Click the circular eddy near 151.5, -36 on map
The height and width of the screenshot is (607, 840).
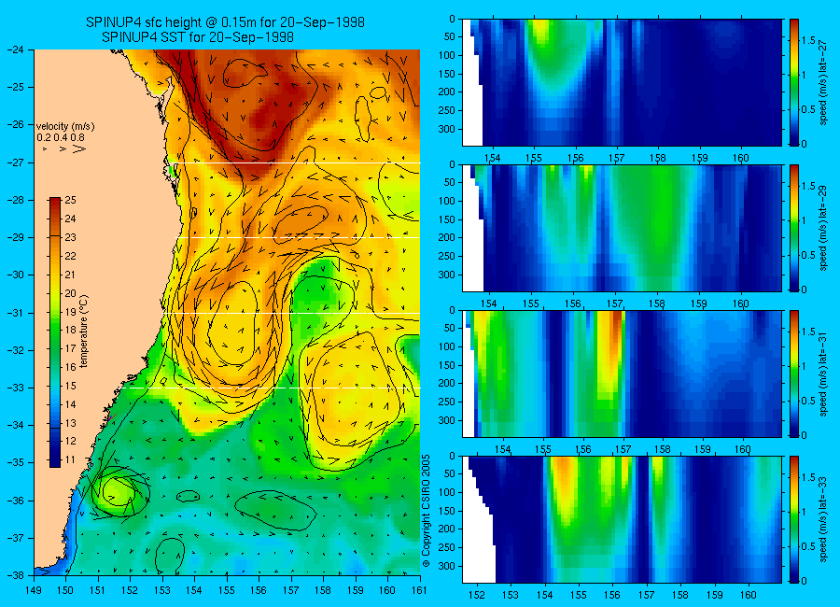click(119, 492)
